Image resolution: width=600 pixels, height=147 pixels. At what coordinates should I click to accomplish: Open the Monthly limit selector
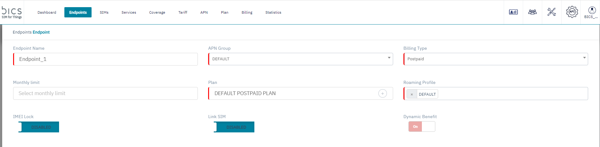[105, 94]
